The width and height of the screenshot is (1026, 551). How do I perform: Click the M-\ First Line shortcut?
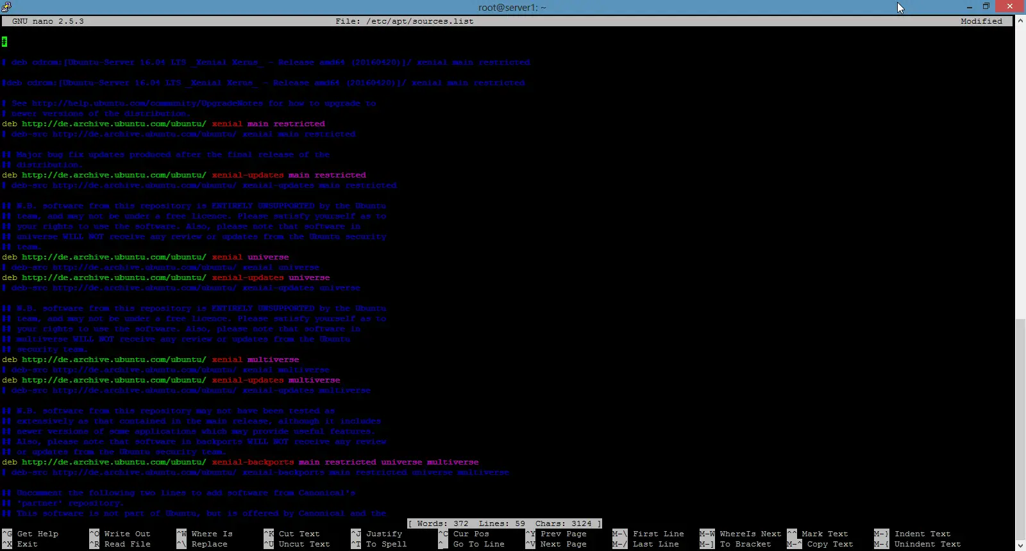point(648,534)
